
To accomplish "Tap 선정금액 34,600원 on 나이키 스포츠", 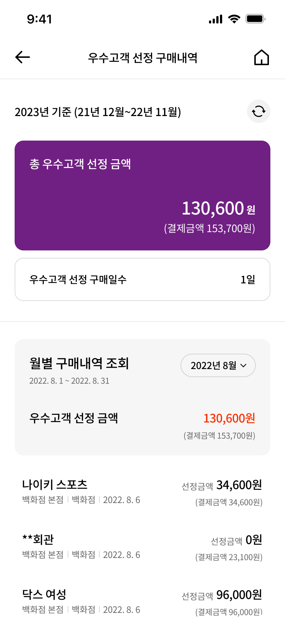I will [x=222, y=485].
